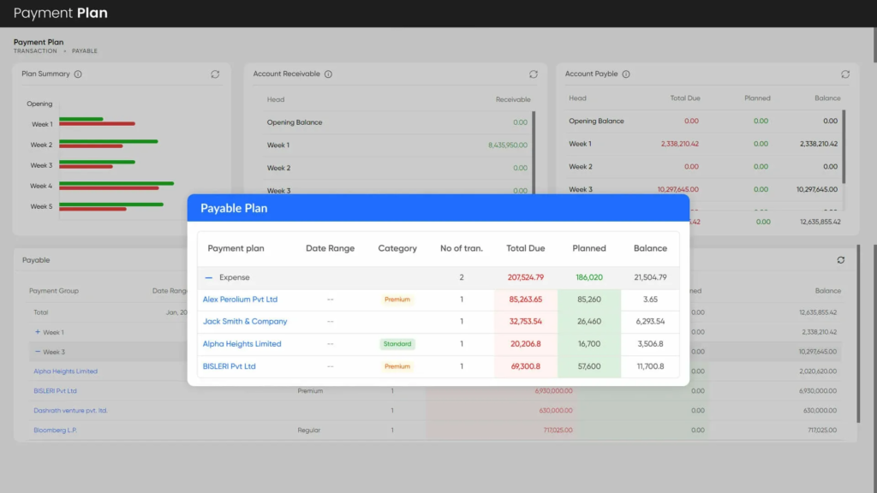877x493 pixels.
Task: Show Account Receivable info tooltip
Action: tap(328, 74)
